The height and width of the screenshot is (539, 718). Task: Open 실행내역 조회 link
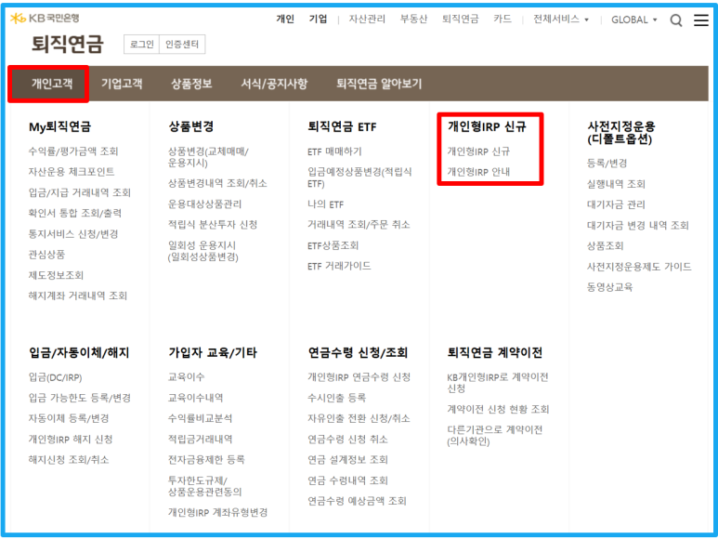pos(617,184)
